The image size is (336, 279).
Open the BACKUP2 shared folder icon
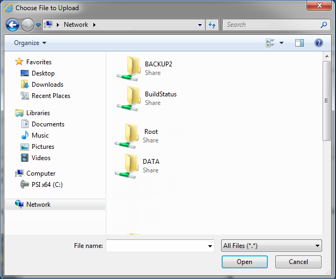click(x=129, y=68)
